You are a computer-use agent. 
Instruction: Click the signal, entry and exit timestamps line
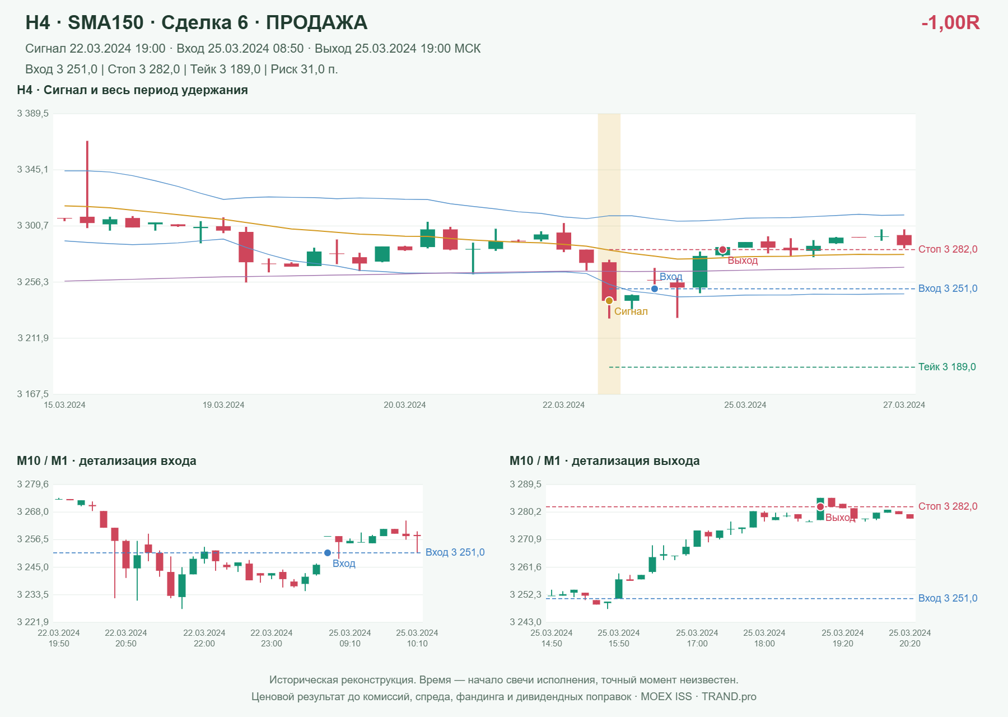click(x=253, y=49)
